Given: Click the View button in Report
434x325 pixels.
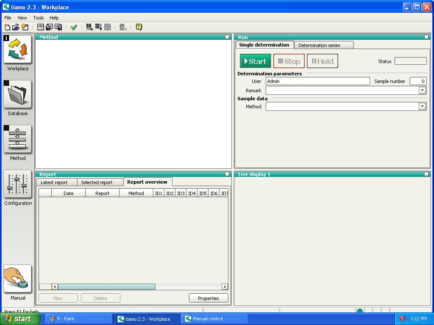Looking at the screenshot, I should click(x=58, y=298).
